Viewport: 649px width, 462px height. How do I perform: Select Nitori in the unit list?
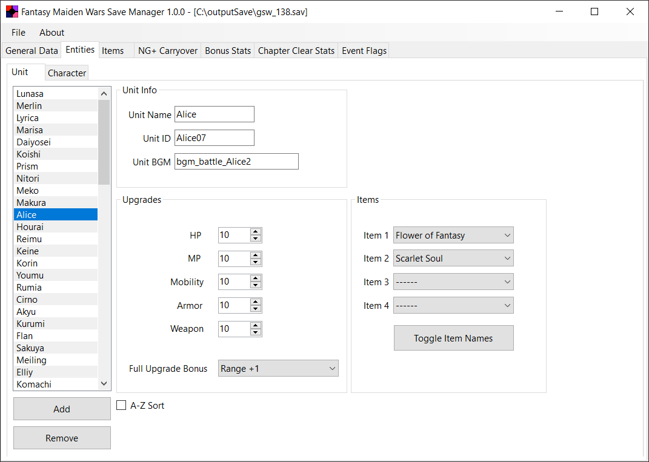coord(56,178)
